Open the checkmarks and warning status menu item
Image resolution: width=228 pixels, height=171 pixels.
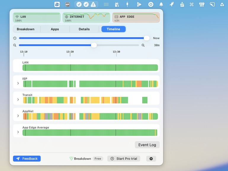[86, 4]
